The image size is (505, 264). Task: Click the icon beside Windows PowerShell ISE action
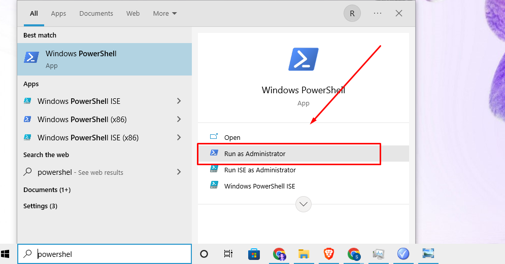214,185
